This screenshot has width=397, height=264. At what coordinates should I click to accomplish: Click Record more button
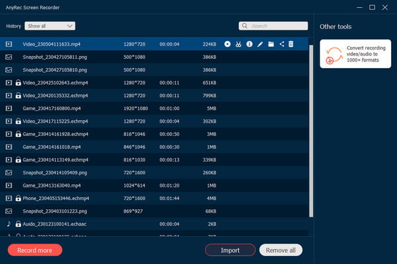[x=35, y=250]
